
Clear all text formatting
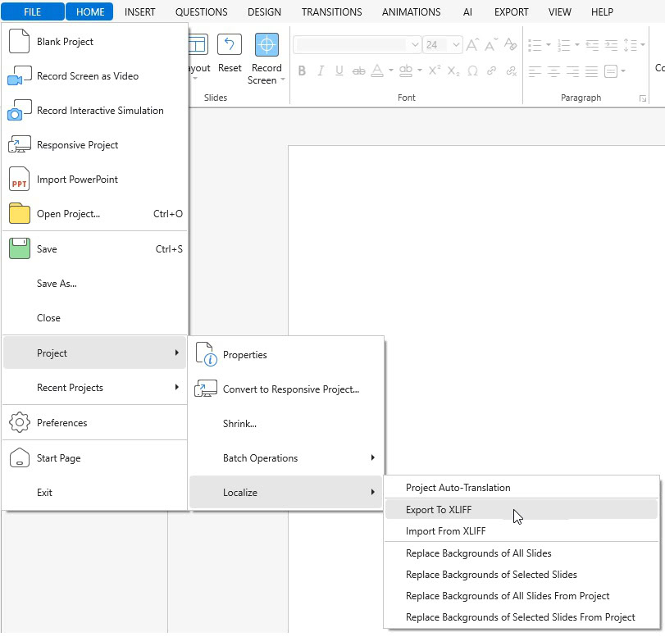(x=509, y=45)
